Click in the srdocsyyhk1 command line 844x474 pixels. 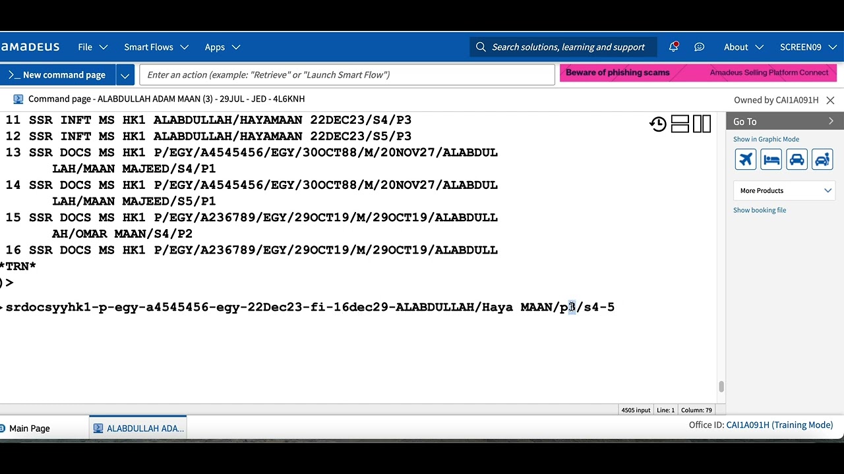310,307
